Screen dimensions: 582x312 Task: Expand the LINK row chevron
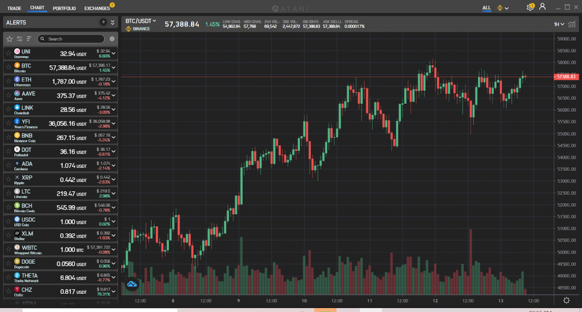click(x=114, y=109)
